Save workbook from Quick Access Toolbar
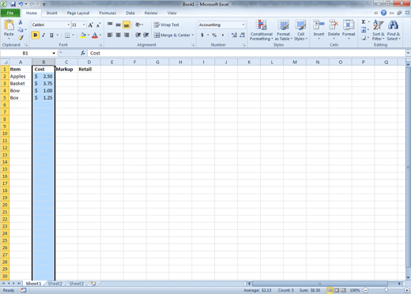 (13, 4)
